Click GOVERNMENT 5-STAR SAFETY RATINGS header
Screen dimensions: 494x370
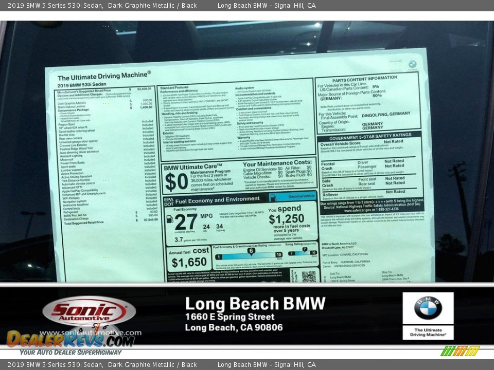[x=370, y=137]
